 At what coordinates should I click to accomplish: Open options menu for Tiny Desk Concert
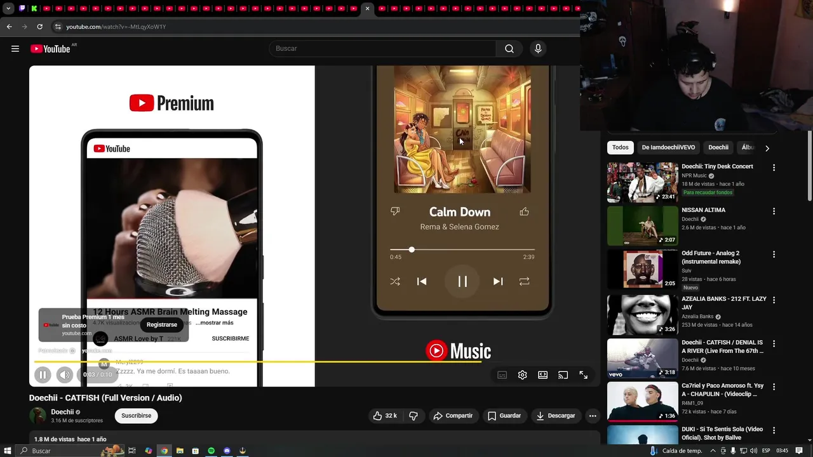[774, 168]
